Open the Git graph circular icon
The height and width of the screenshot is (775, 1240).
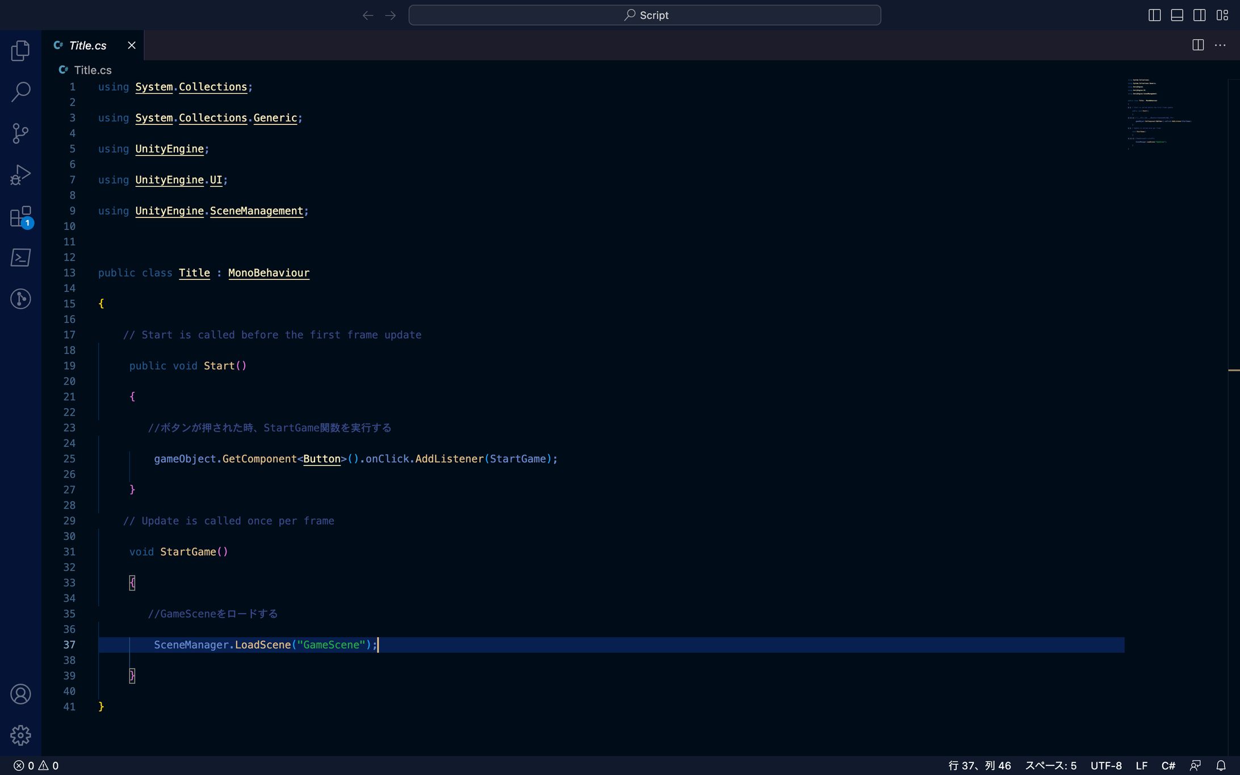pyautogui.click(x=20, y=299)
